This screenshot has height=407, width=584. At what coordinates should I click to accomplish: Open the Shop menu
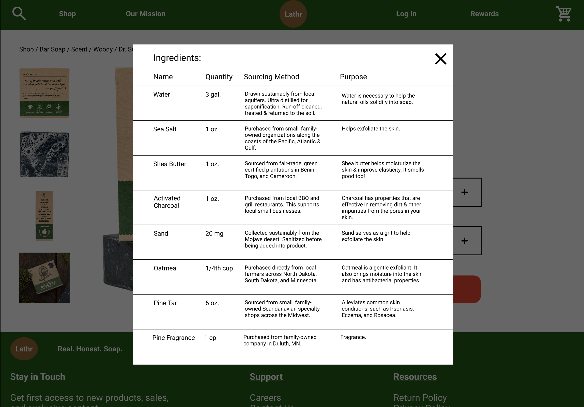[x=67, y=14]
